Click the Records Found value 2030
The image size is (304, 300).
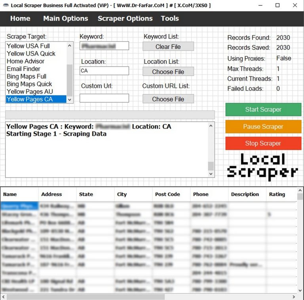coord(283,38)
